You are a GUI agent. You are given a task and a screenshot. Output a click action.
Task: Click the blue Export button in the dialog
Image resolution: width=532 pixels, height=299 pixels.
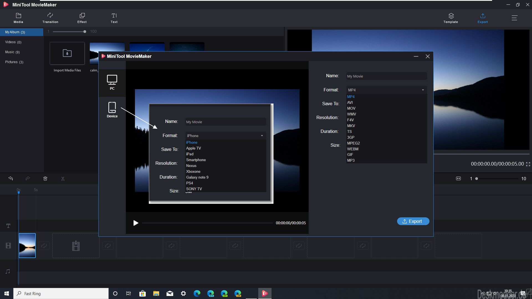(413, 221)
